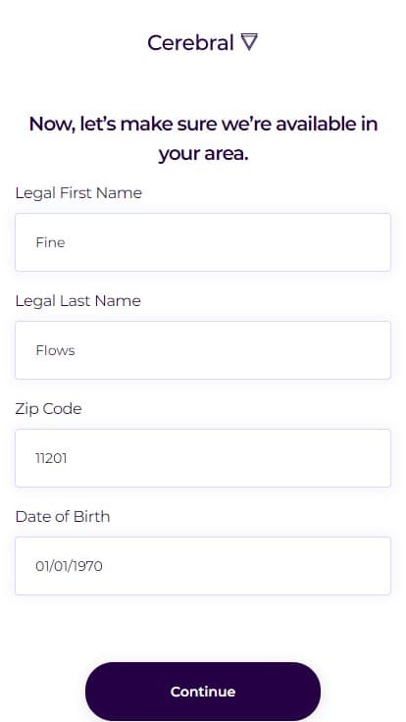The height and width of the screenshot is (722, 406).
Task: Click the Legal Last Name label
Action: click(x=77, y=301)
